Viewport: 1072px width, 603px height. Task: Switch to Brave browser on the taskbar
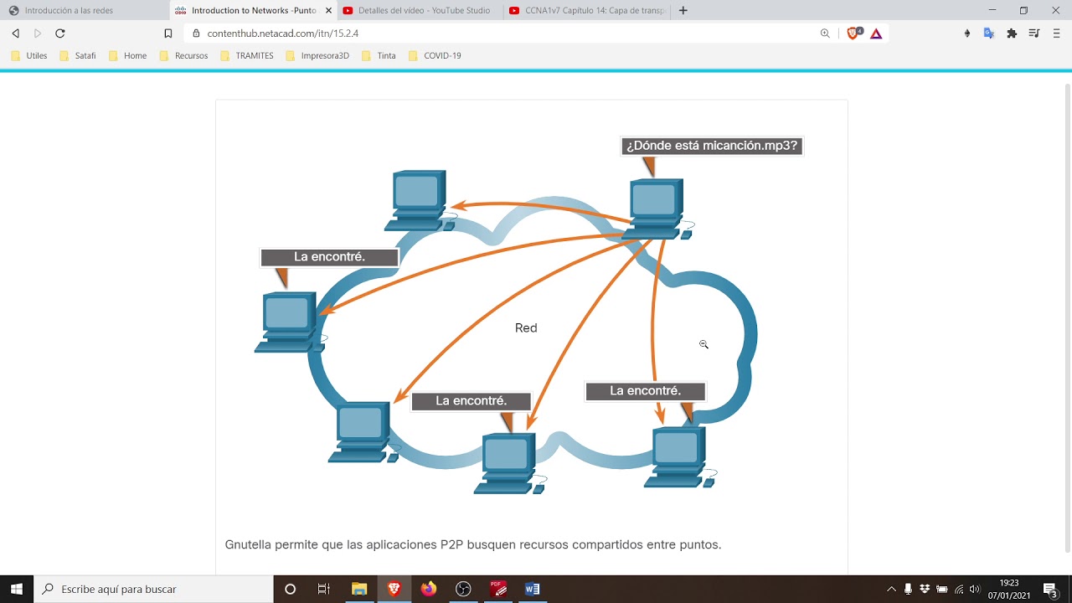tap(394, 589)
